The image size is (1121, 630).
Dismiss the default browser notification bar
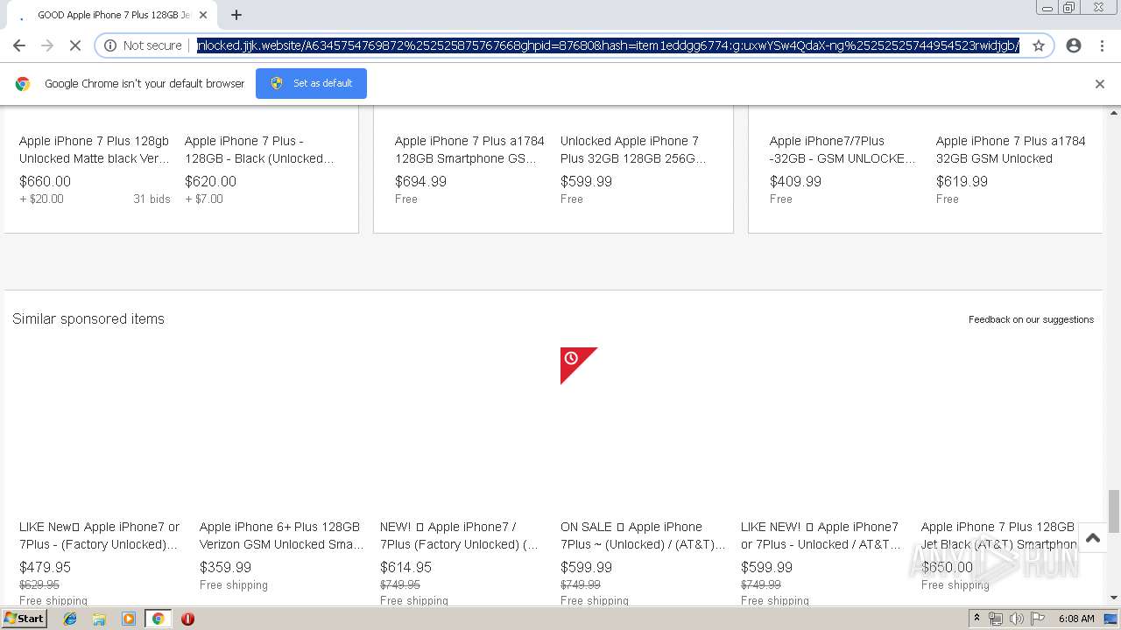tap(1100, 84)
